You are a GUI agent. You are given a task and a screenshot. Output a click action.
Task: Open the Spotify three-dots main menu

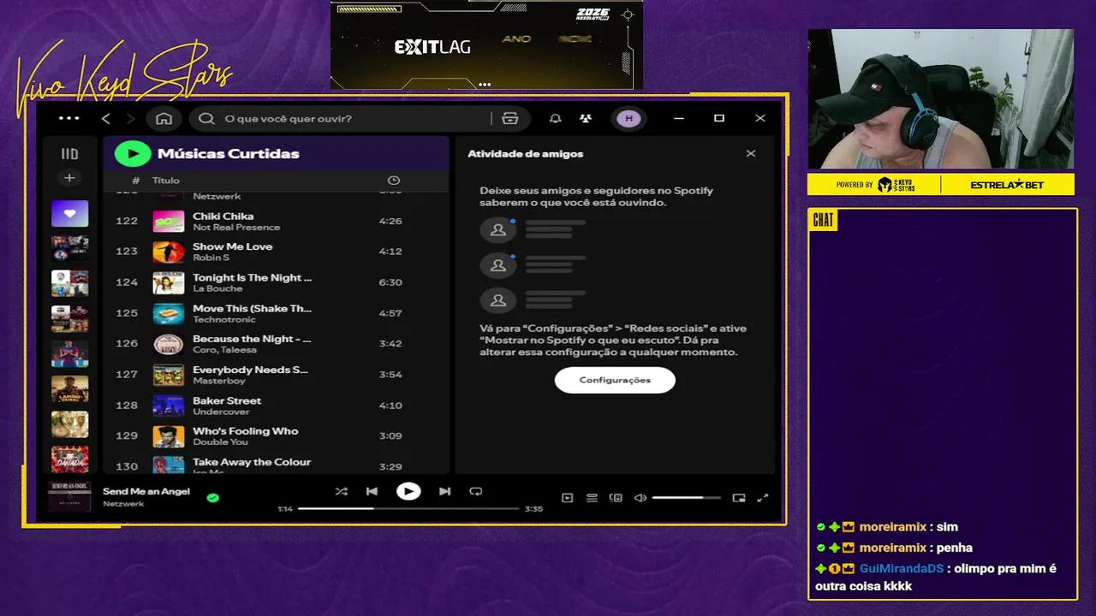[69, 118]
